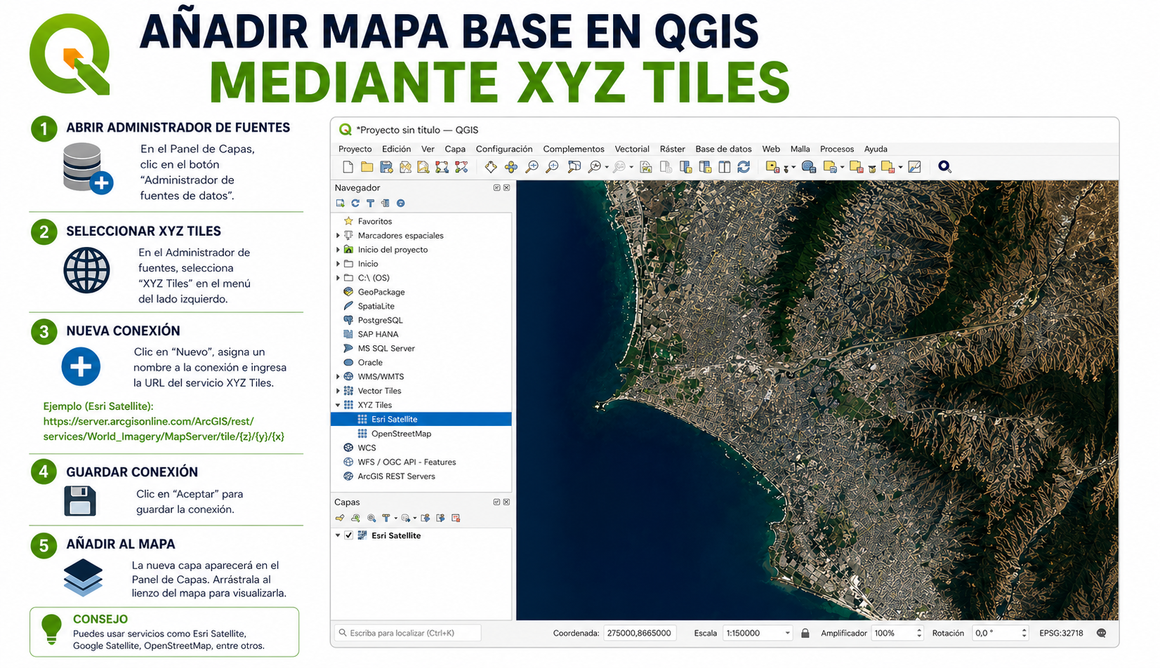Image resolution: width=1160 pixels, height=668 pixels.
Task: Open the Escala scale dropdown
Action: [x=787, y=633]
